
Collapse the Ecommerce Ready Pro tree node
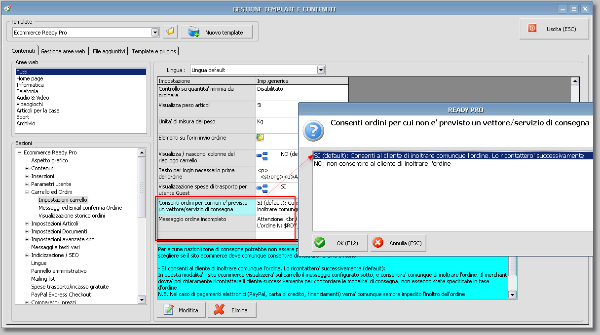point(19,152)
